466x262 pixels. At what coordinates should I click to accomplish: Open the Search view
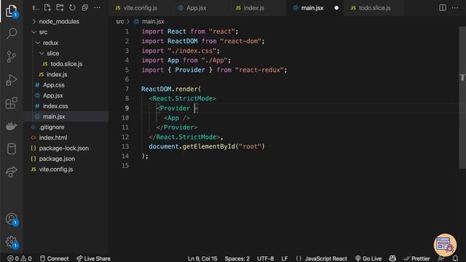[x=12, y=33]
